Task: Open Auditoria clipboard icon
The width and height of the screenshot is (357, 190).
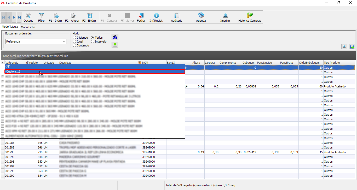Action: click(x=177, y=17)
